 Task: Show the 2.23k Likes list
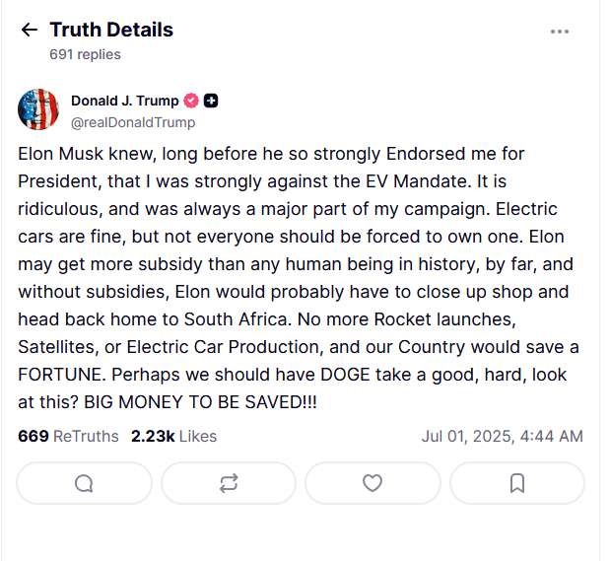pyautogui.click(x=173, y=436)
